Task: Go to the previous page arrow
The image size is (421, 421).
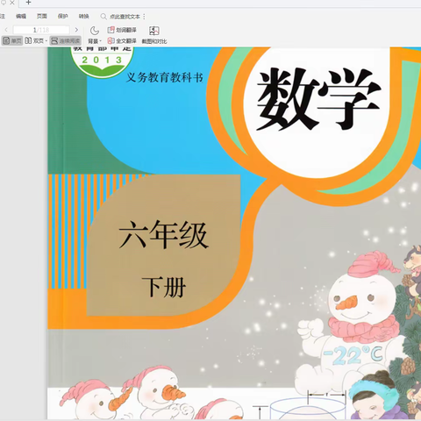Action: (6, 30)
